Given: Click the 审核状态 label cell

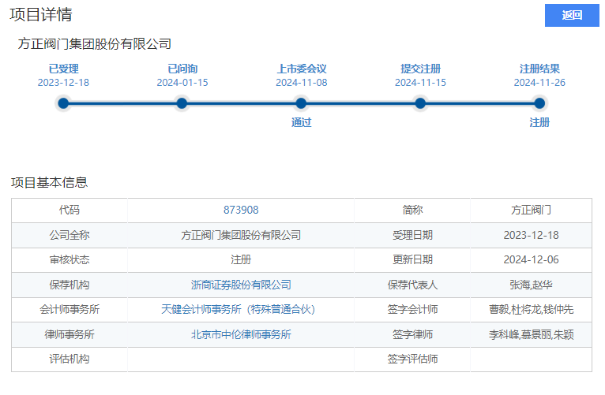Looking at the screenshot, I should click(x=70, y=260).
